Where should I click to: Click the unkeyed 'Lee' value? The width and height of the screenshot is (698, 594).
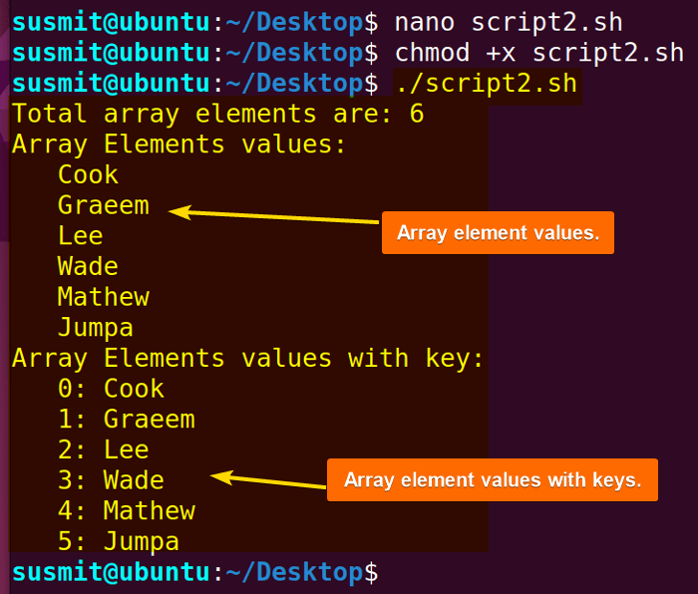coord(80,235)
